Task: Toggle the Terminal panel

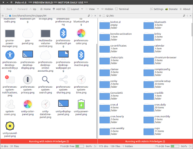Action: [x=122, y=9]
